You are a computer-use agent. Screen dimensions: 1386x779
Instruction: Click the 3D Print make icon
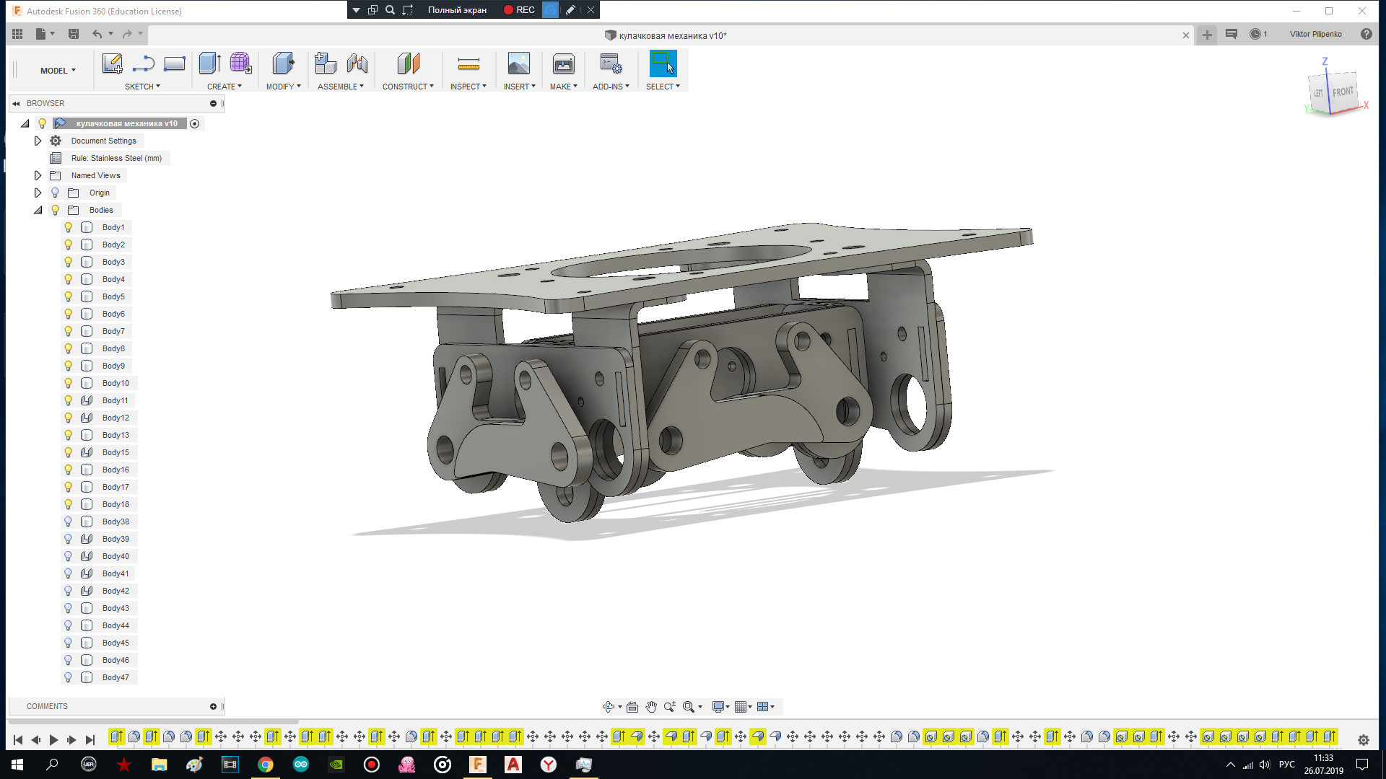(563, 64)
